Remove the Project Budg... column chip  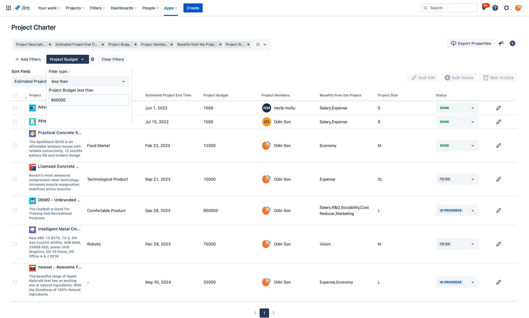pos(135,44)
